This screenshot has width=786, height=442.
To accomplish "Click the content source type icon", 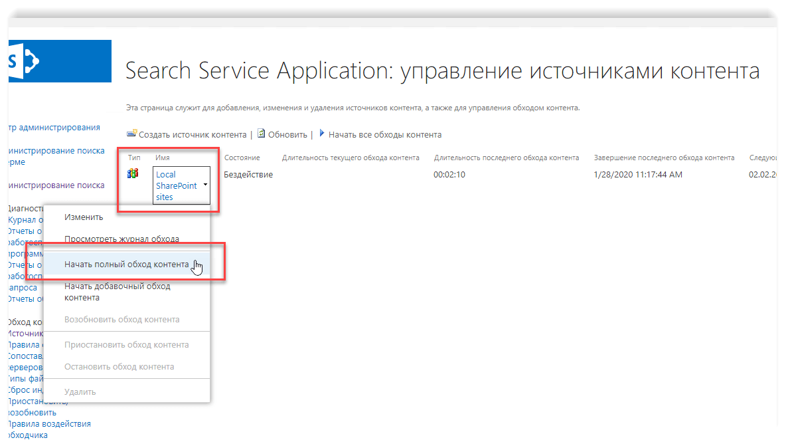I will [133, 173].
